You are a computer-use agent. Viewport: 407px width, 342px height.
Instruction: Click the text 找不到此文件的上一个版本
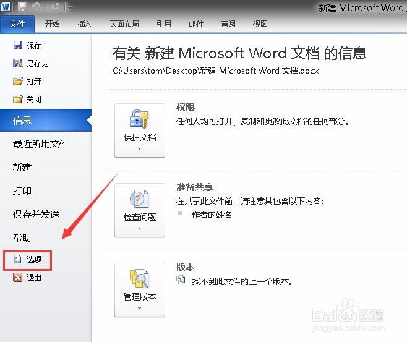(242, 281)
